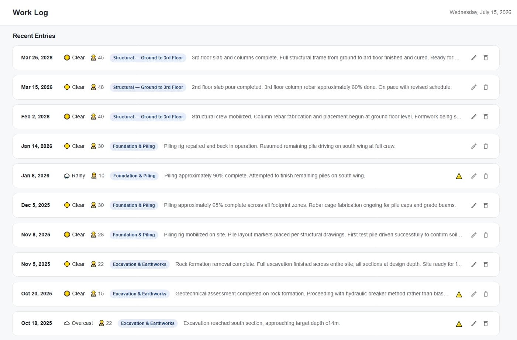Click the '2nd floor slab pour completed' note
The width and height of the screenshot is (517, 340).
[321, 87]
